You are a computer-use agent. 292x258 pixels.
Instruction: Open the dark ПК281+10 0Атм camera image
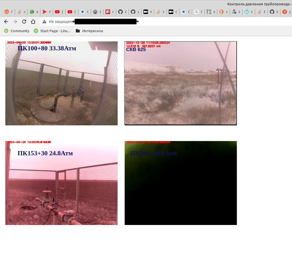[181, 183]
